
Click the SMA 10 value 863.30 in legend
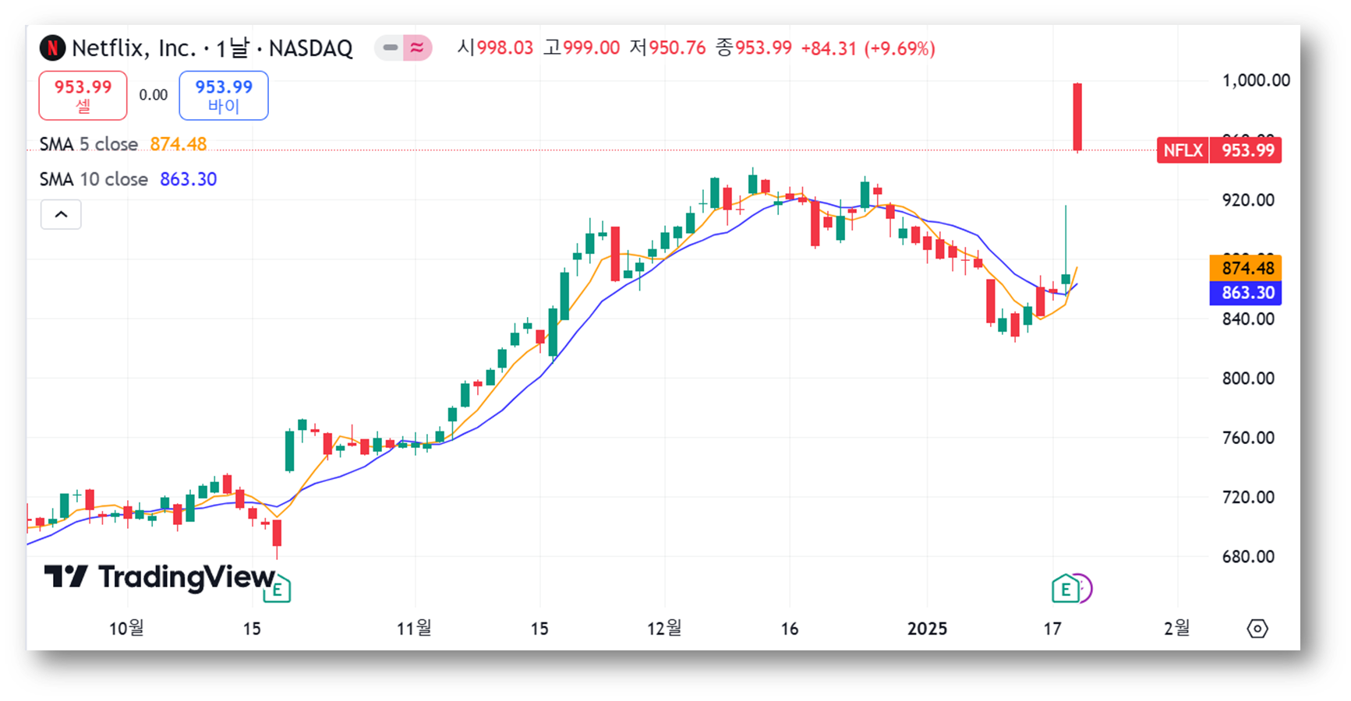(189, 179)
